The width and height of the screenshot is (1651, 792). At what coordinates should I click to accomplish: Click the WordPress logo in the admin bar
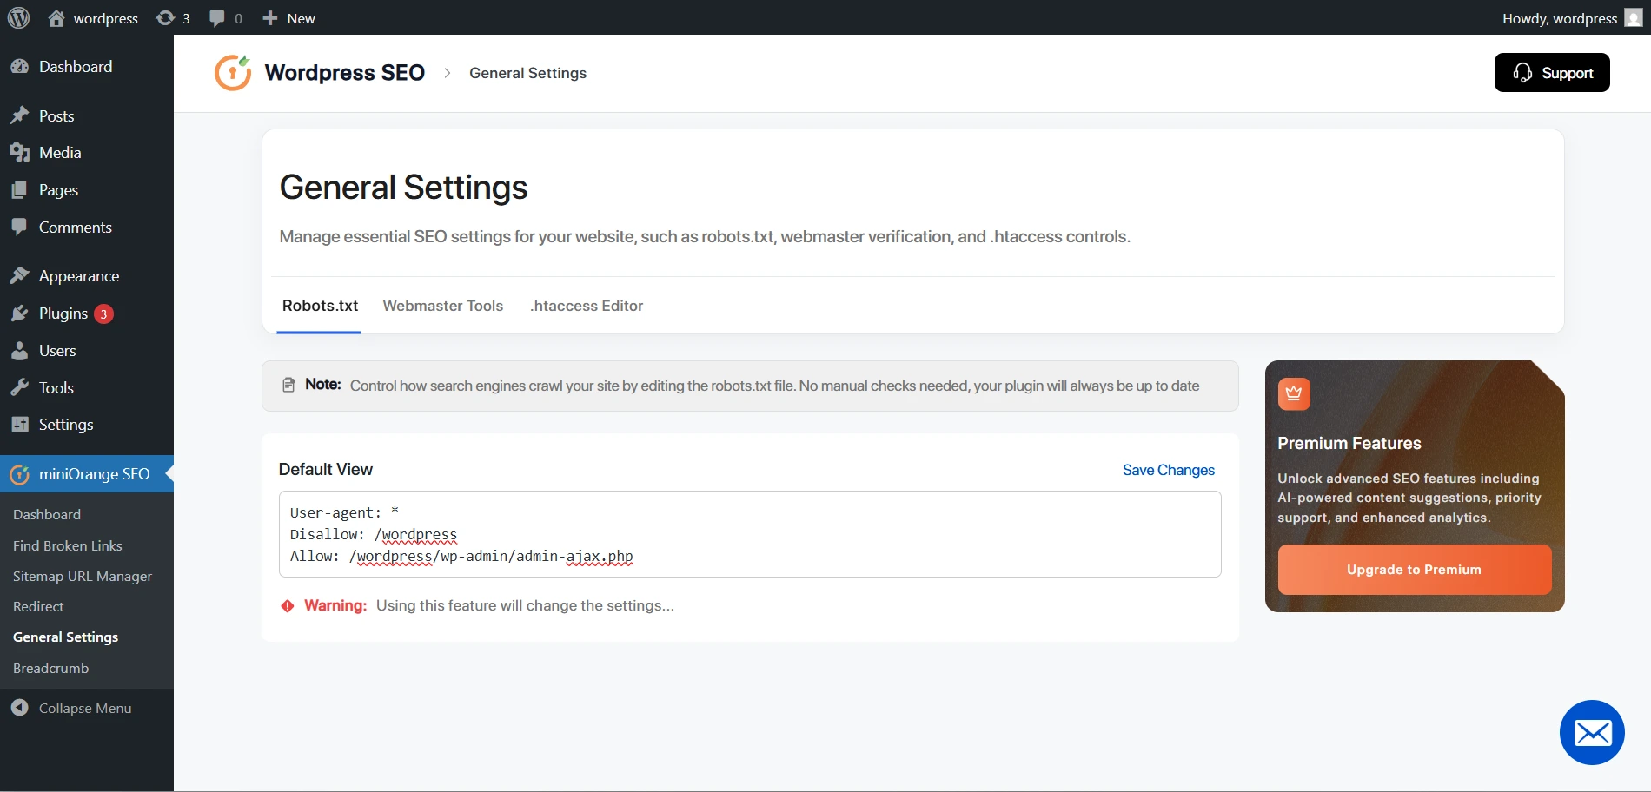18,17
